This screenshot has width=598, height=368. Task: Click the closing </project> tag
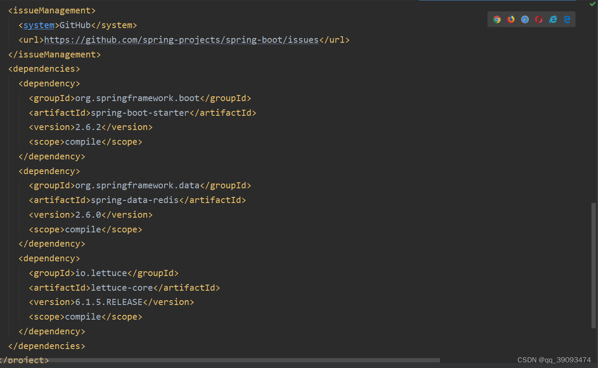(x=24, y=360)
